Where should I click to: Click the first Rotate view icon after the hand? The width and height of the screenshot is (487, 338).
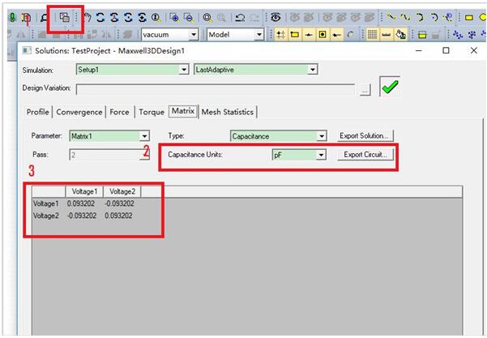(x=100, y=17)
